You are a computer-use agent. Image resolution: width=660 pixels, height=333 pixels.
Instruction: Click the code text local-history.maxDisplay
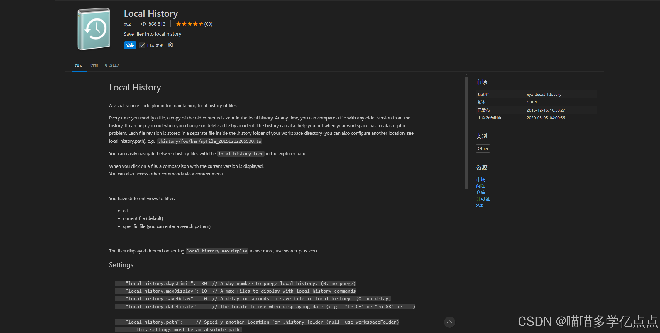[x=217, y=251]
